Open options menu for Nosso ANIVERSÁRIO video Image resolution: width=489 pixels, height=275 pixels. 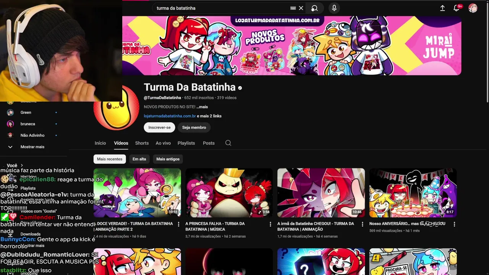454,225
